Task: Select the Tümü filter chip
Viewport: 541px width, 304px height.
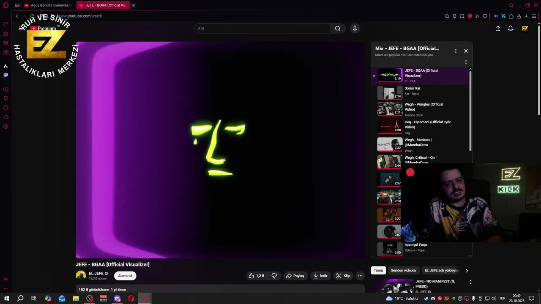Action: click(x=378, y=270)
